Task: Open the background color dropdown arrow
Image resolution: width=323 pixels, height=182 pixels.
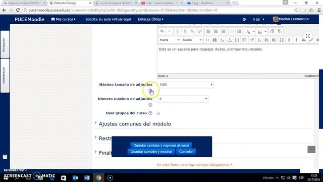Action: 265,31
